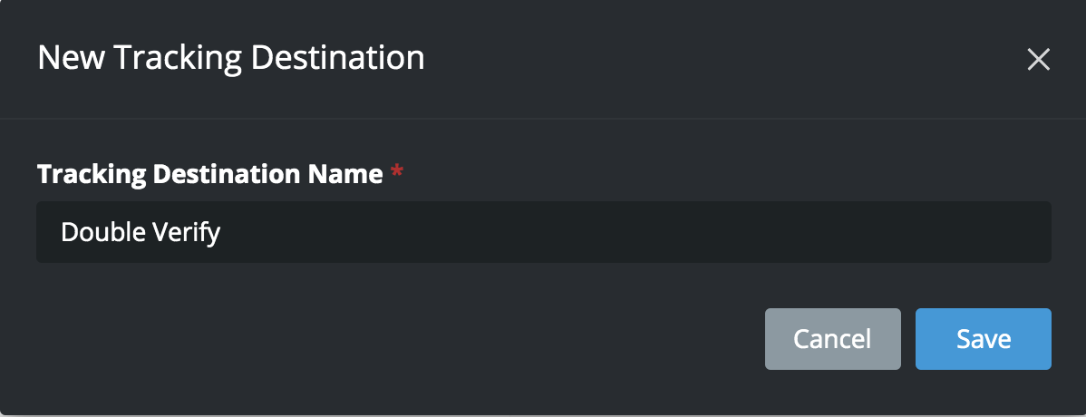The image size is (1086, 417).
Task: Click the "Tracking Destination Name" field label
Action: pyautogui.click(x=209, y=174)
